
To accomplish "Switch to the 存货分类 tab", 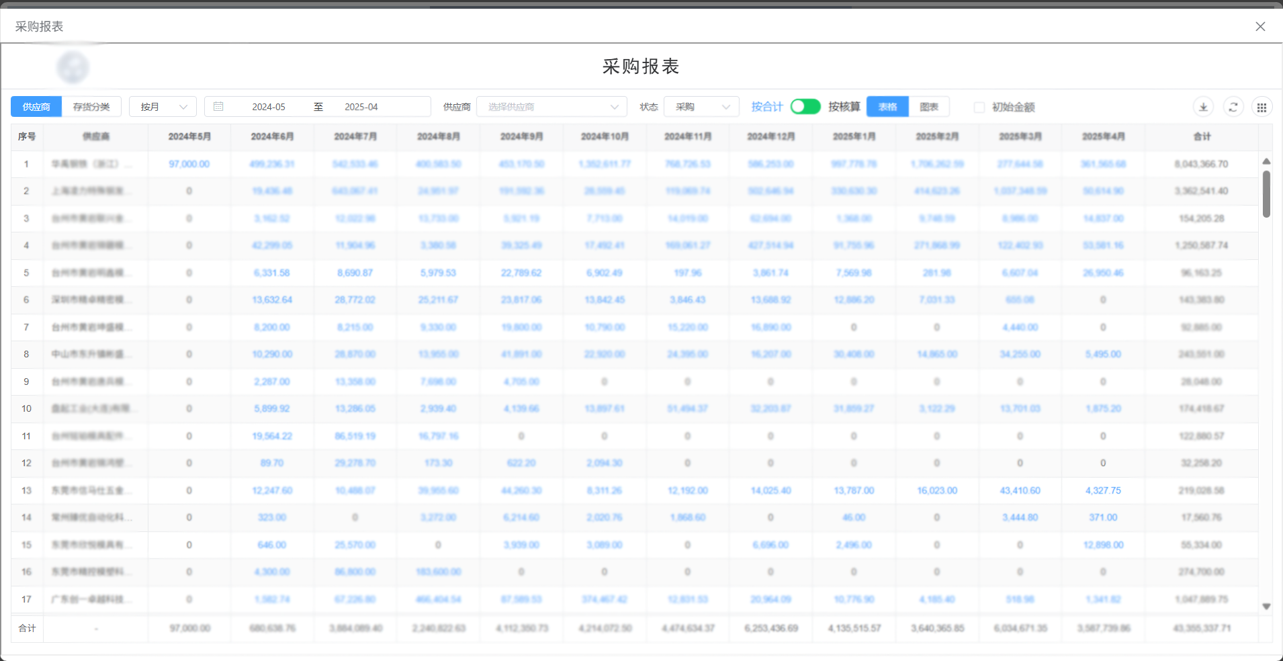I will (91, 106).
